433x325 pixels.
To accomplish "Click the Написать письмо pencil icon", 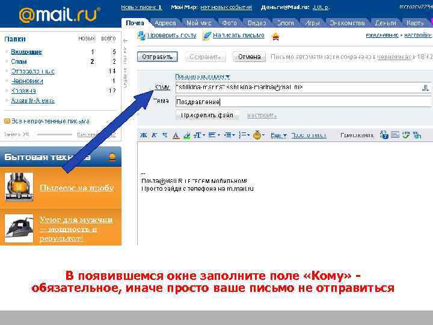I will [206, 36].
